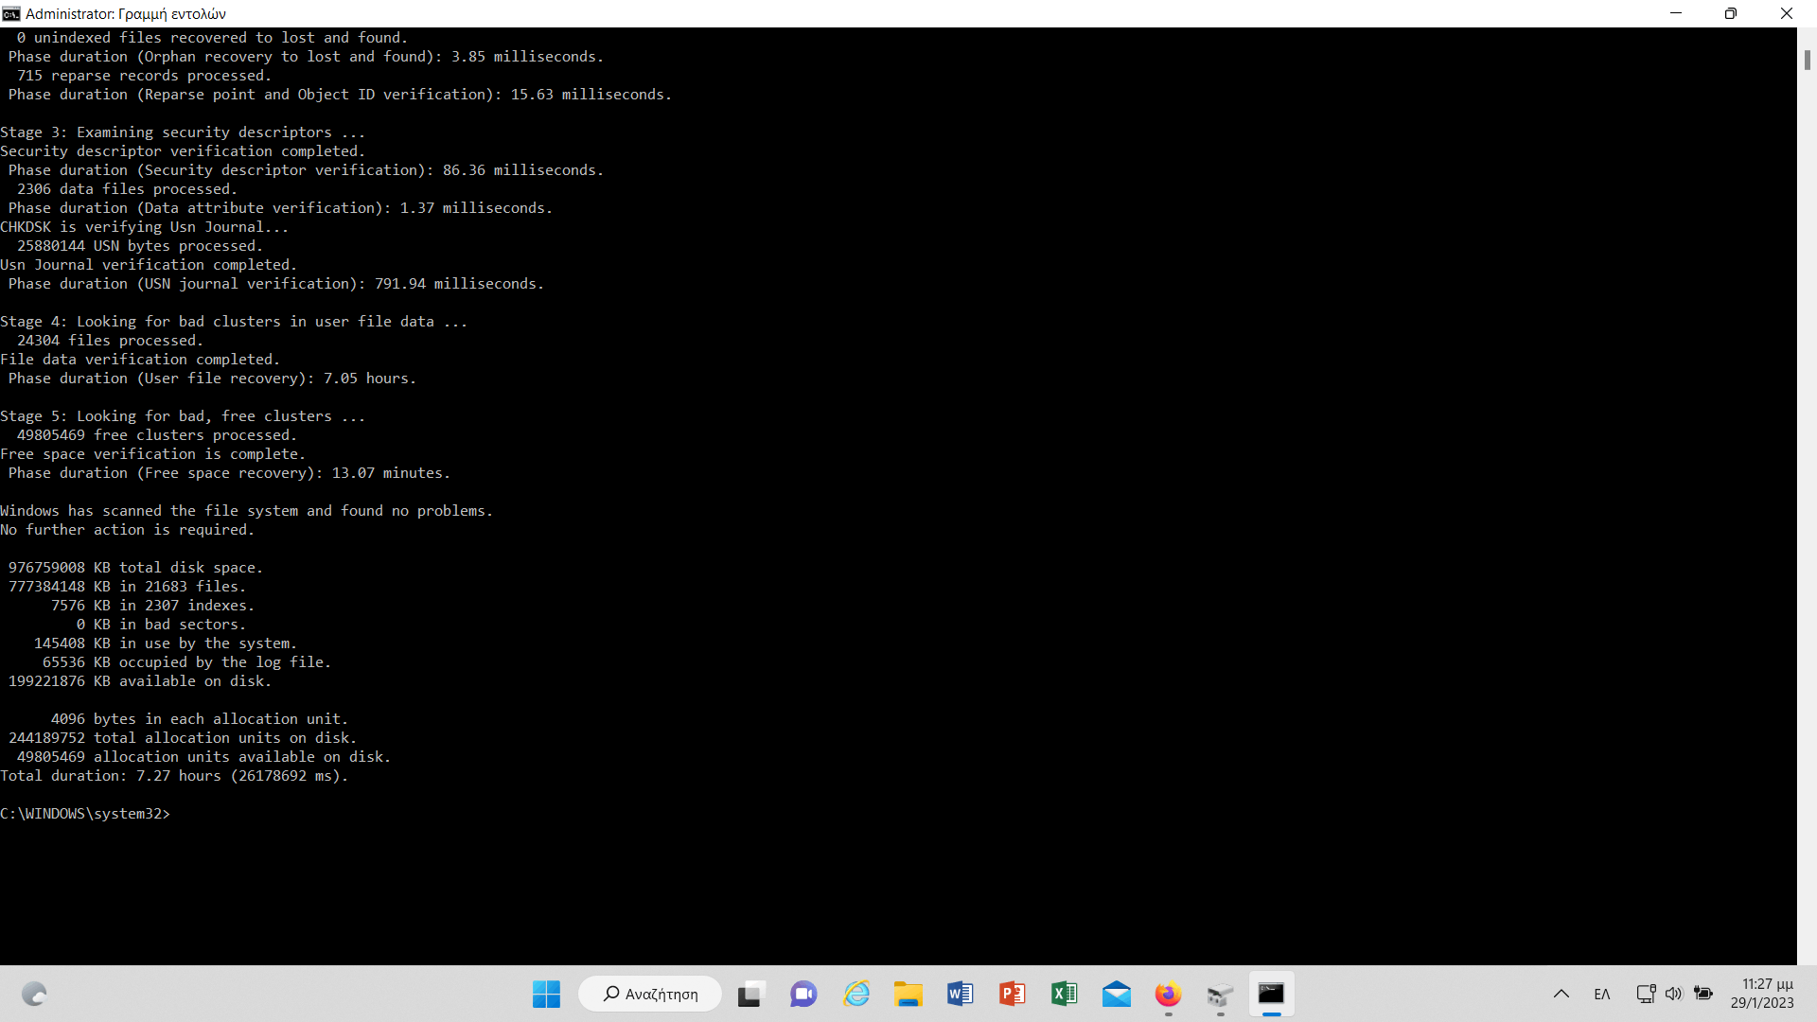Open Task View from the taskbar
The image size is (1817, 1022).
point(750,994)
